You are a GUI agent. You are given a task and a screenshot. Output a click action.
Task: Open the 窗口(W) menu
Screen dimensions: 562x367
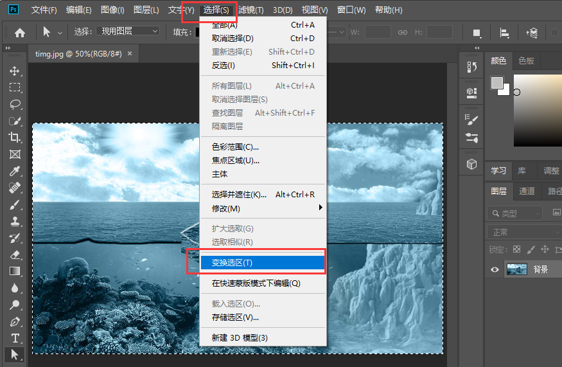[351, 10]
